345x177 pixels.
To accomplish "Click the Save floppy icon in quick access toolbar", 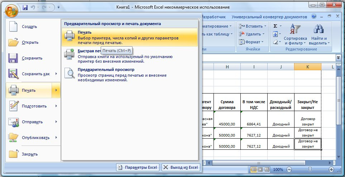I will click(x=25, y=8).
